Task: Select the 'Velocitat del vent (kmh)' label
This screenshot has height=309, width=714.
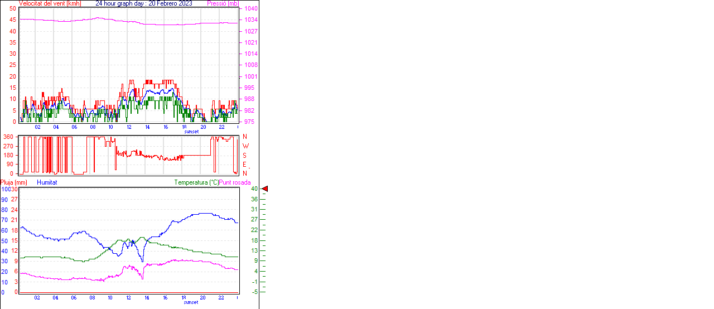Action: click(50, 3)
